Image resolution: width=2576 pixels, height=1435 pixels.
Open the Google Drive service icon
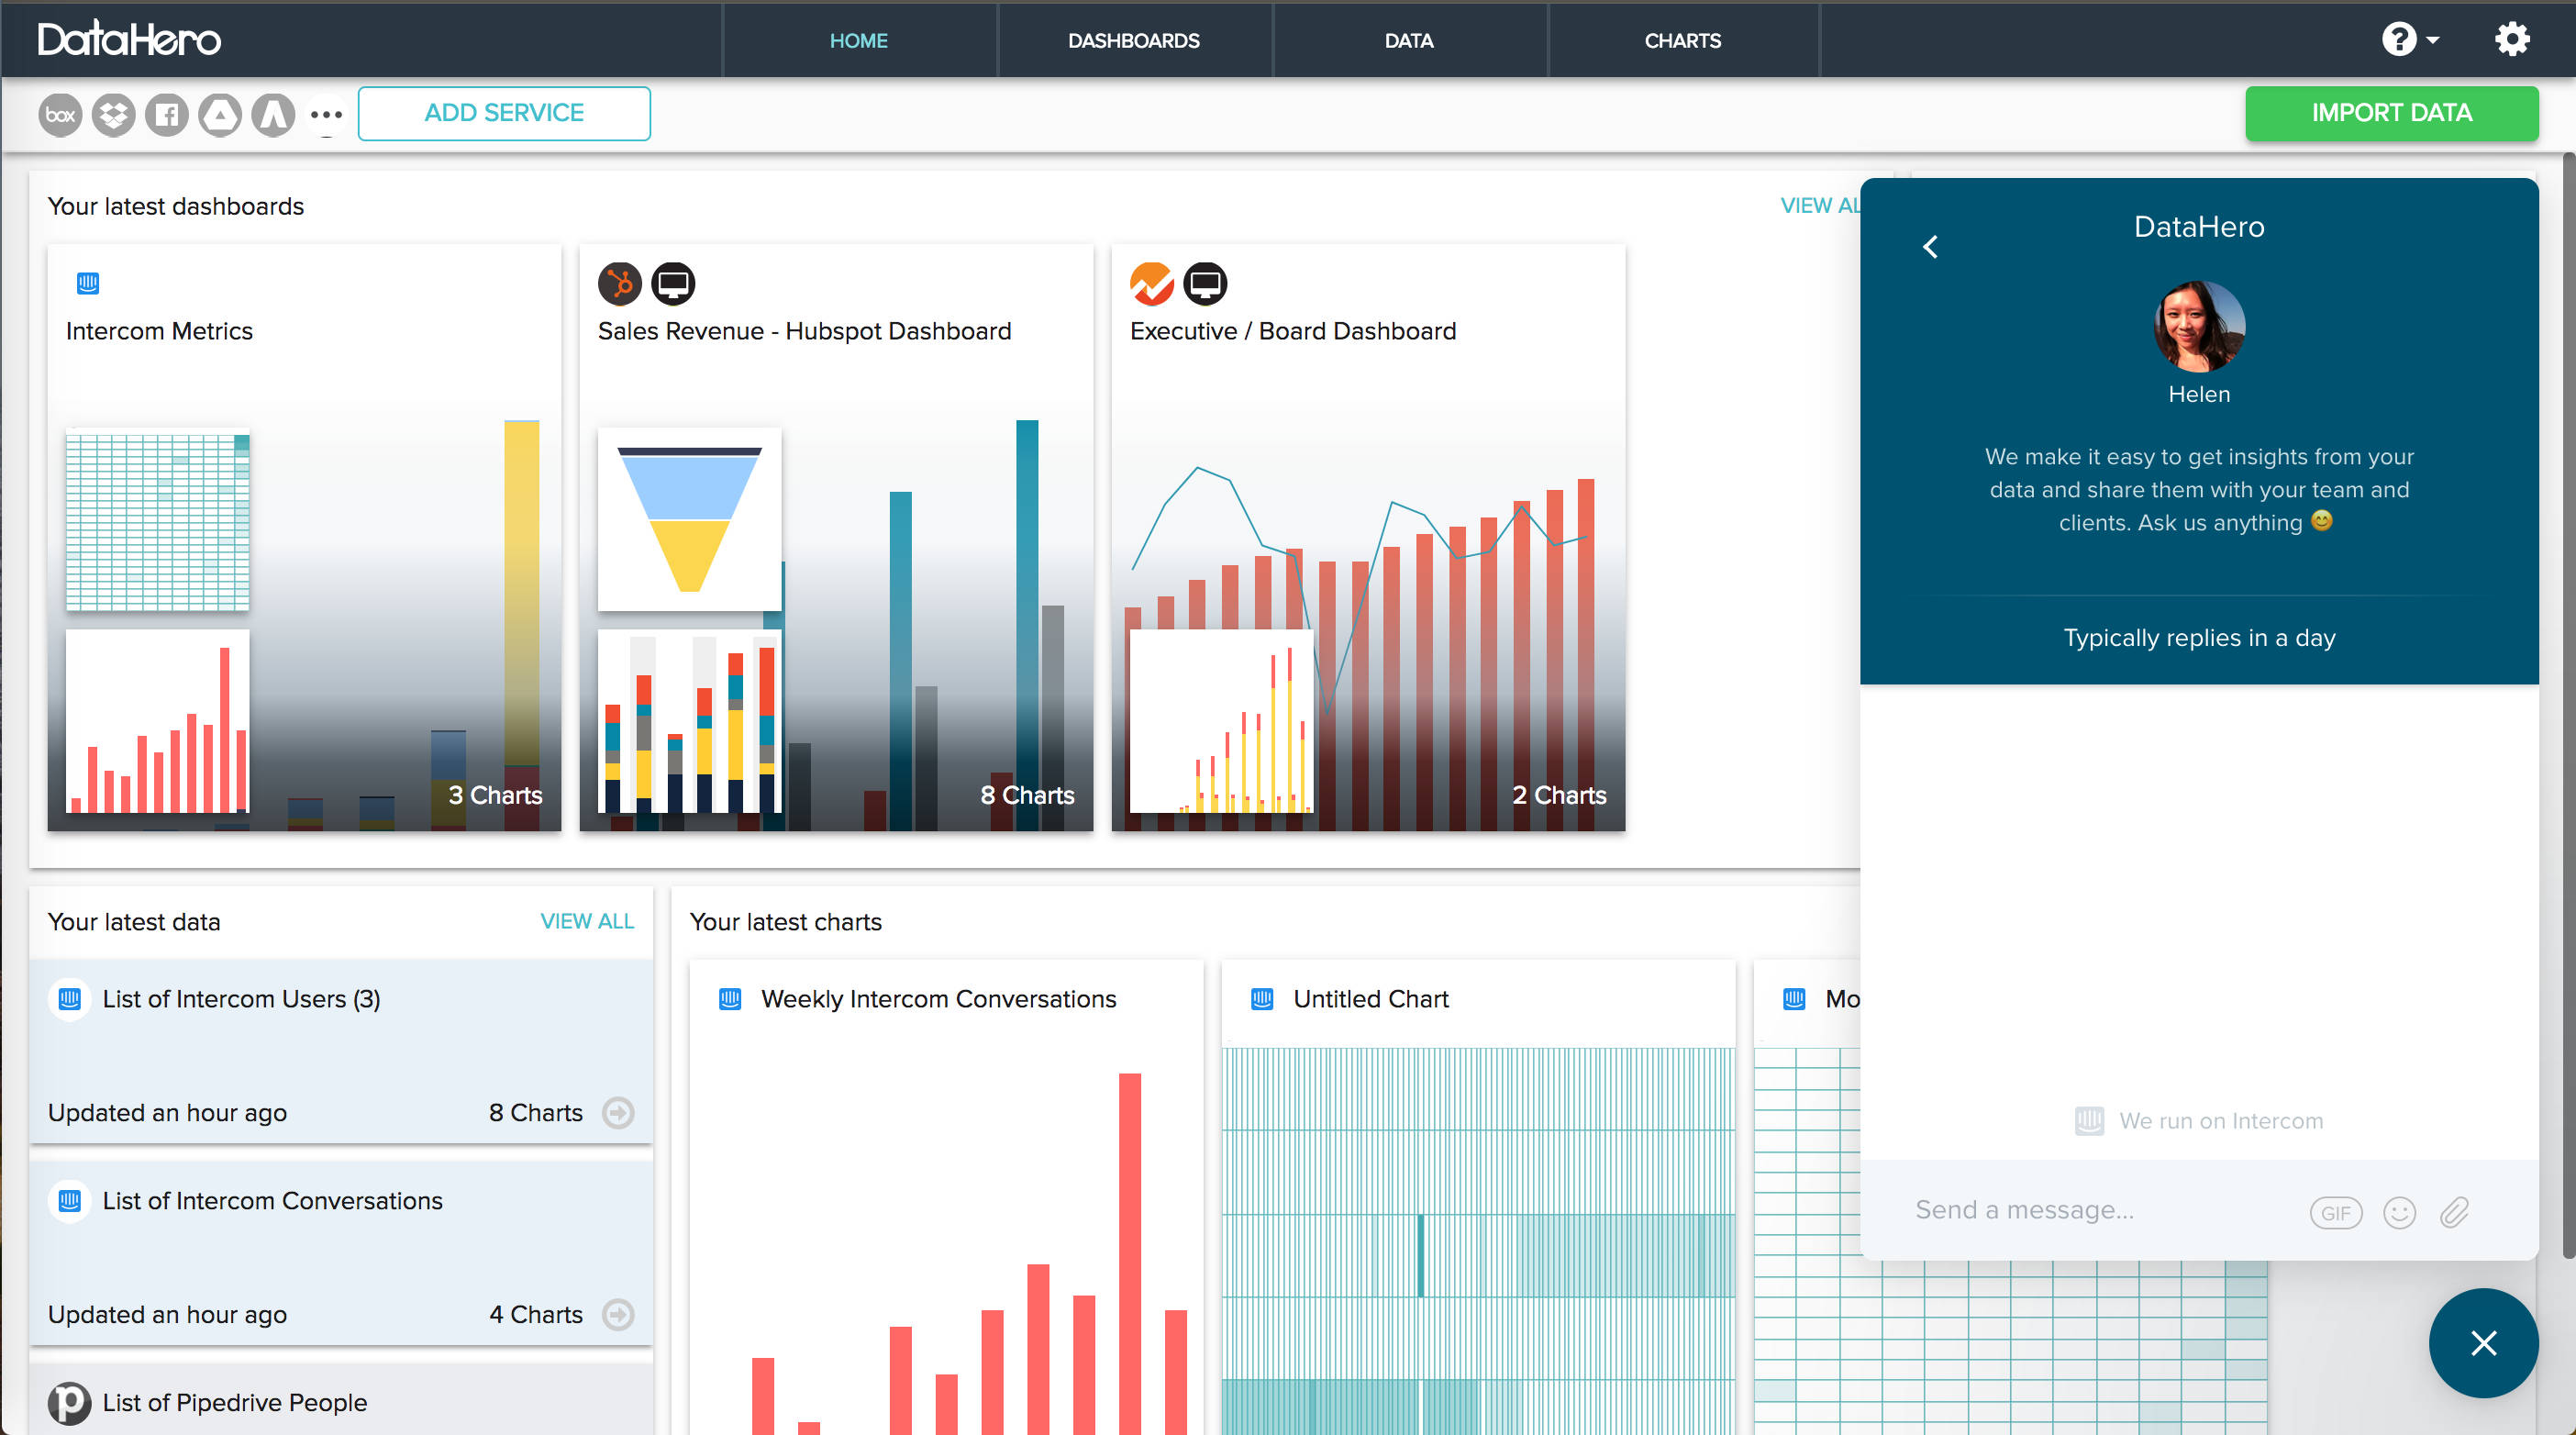220,114
